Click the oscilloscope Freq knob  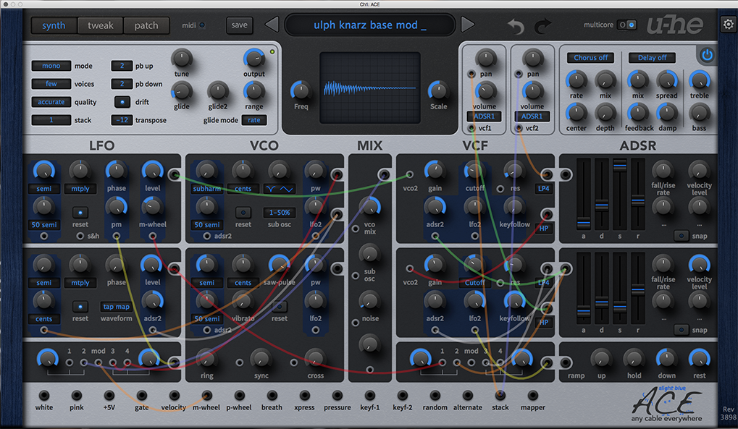tap(301, 90)
